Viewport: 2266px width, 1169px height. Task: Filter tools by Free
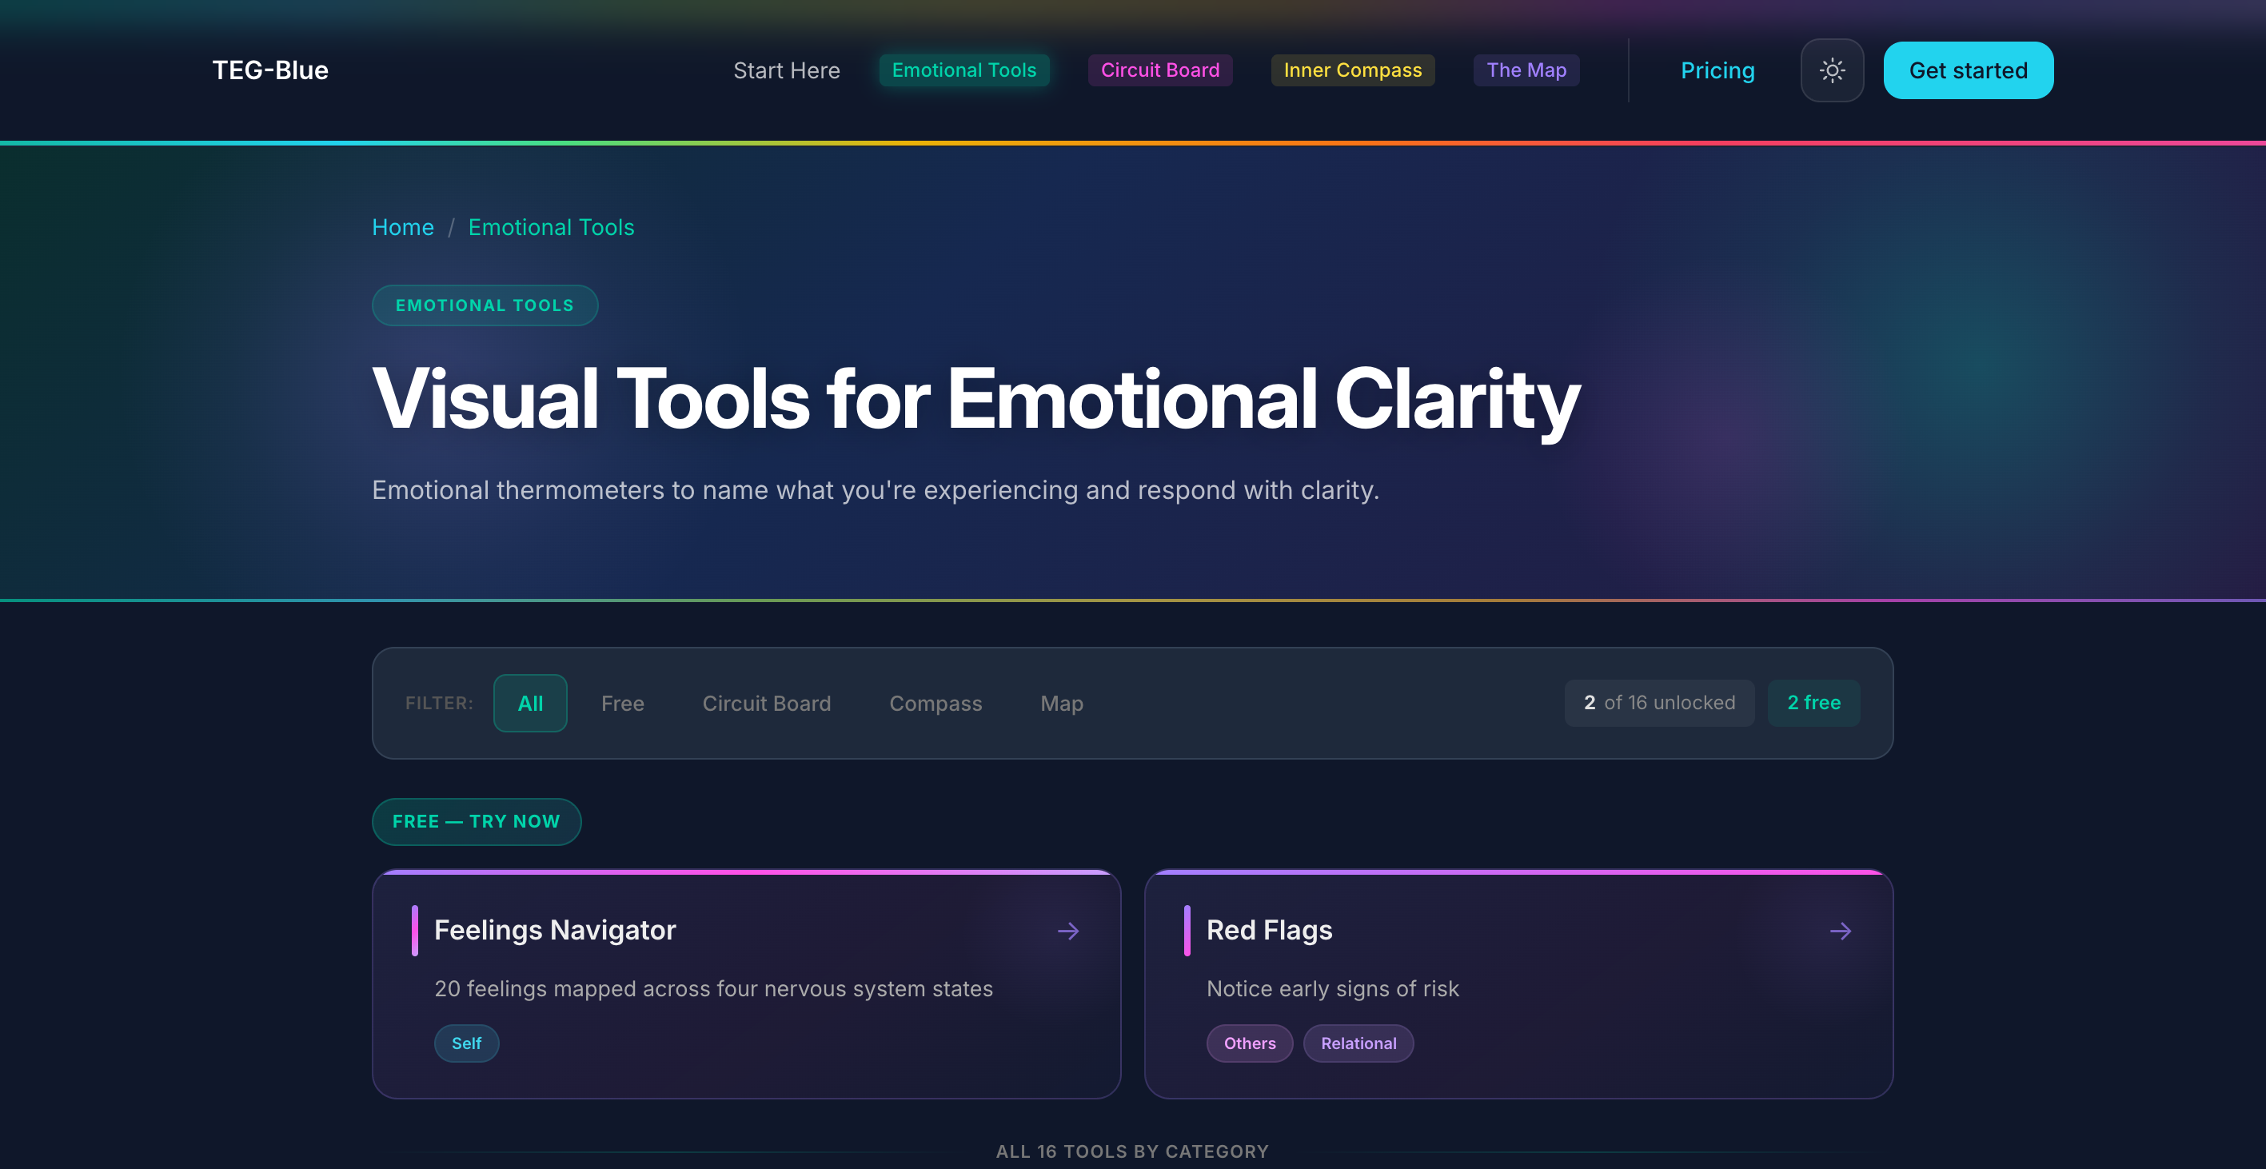click(x=622, y=703)
